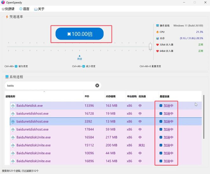This screenshot has height=174, width=210.
Task: Click the speed slider handle
Action: pyautogui.click(x=150, y=46)
